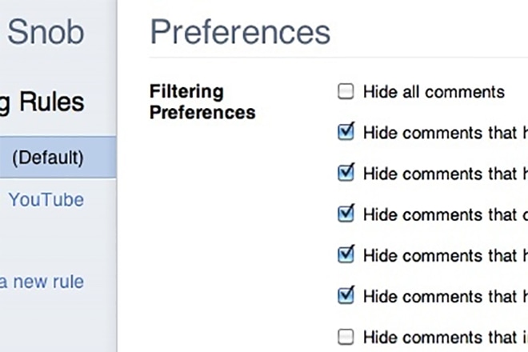The image size is (528, 352).
Task: Uncheck the fifth checkbox in Filtering Preferences
Action: (x=346, y=254)
